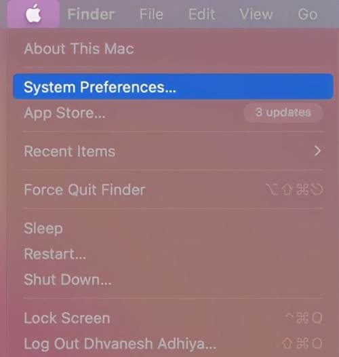The width and height of the screenshot is (339, 357).
Task: Click the 3 updates badge
Action: [283, 113]
